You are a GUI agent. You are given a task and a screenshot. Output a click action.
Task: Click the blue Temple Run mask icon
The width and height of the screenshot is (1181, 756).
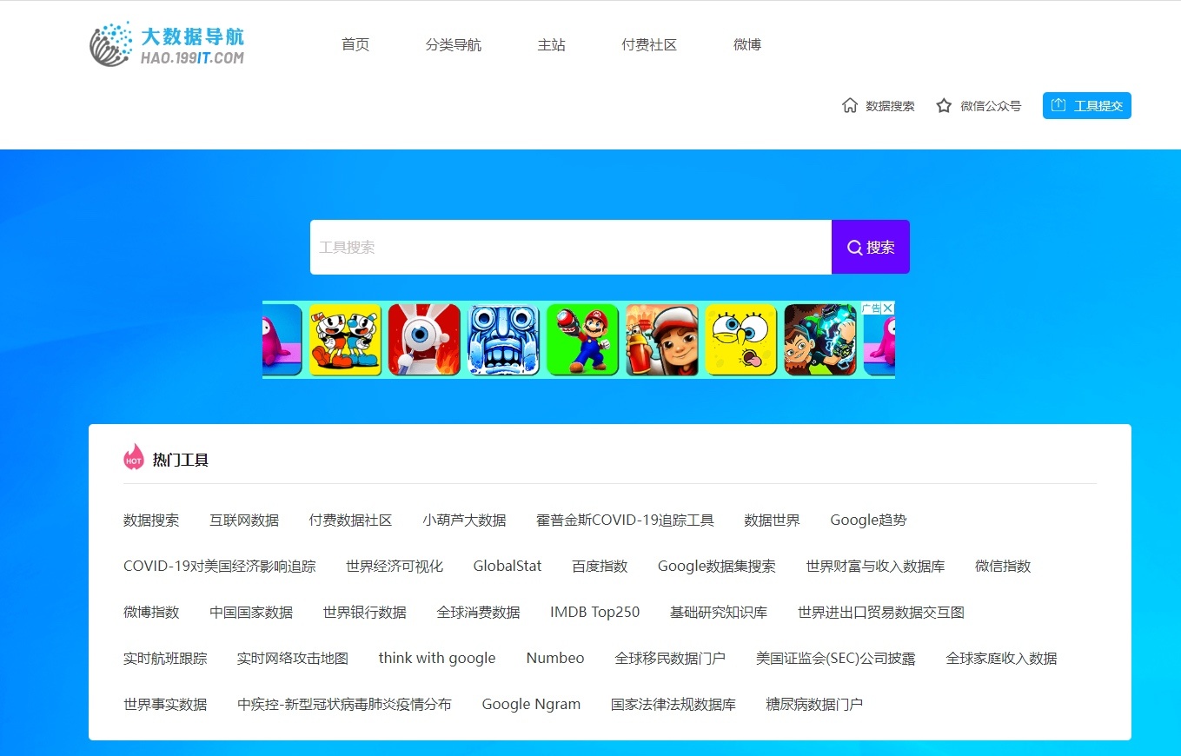[x=503, y=340]
